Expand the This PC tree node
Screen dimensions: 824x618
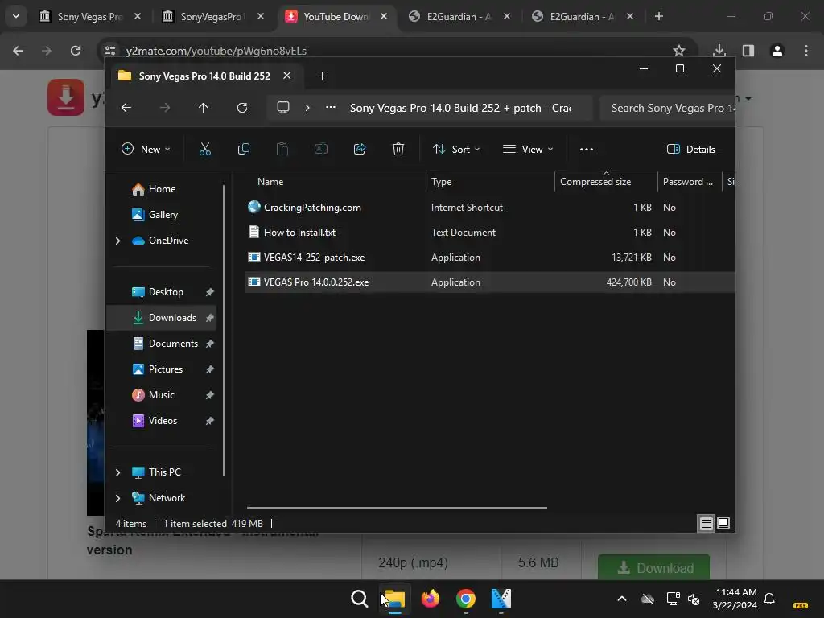click(117, 472)
